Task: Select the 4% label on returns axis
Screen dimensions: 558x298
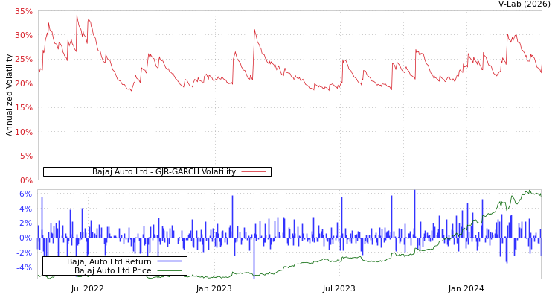Action: 25,209
